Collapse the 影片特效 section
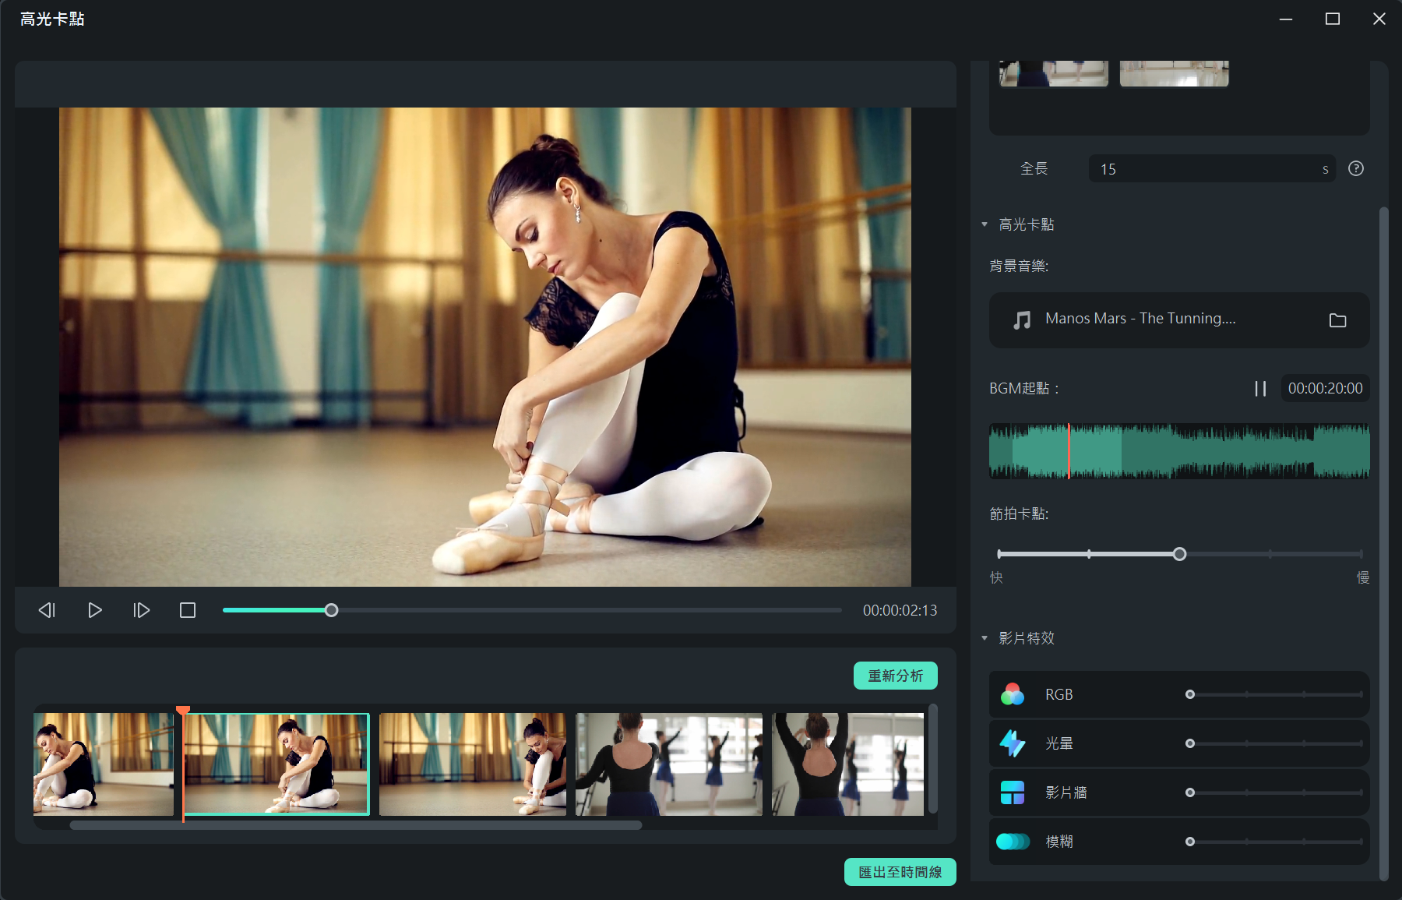This screenshot has height=900, width=1402. [985, 638]
